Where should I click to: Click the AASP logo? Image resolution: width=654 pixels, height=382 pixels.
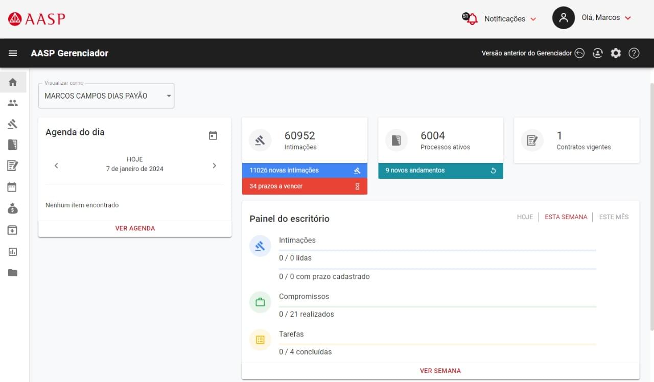pyautogui.click(x=37, y=19)
